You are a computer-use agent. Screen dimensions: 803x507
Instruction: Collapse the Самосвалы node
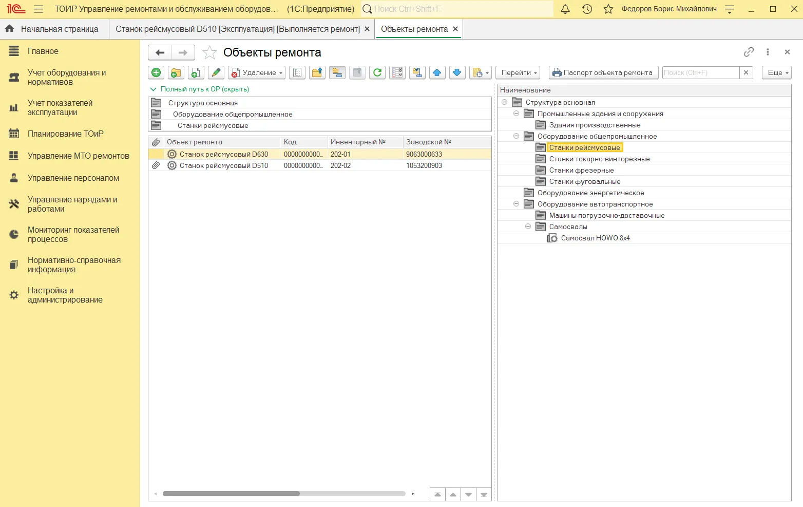tap(528, 227)
